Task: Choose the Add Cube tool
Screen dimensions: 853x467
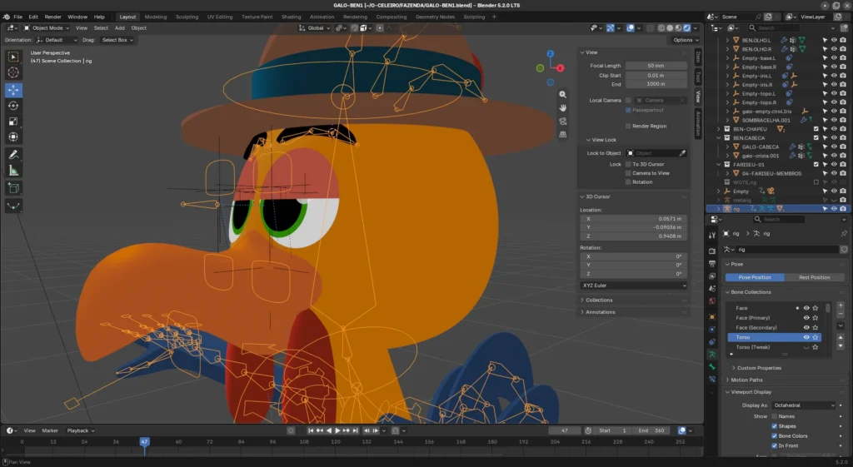Action: (13, 189)
